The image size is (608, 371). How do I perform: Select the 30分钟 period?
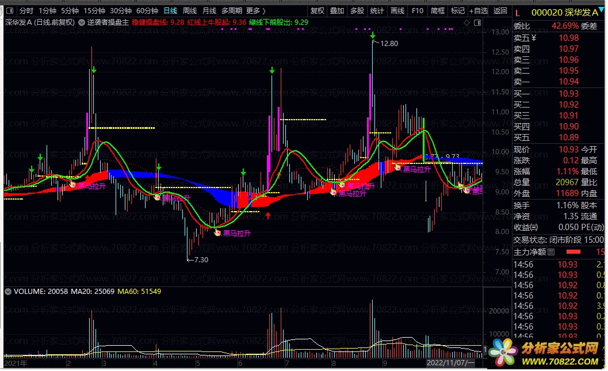click(x=121, y=11)
